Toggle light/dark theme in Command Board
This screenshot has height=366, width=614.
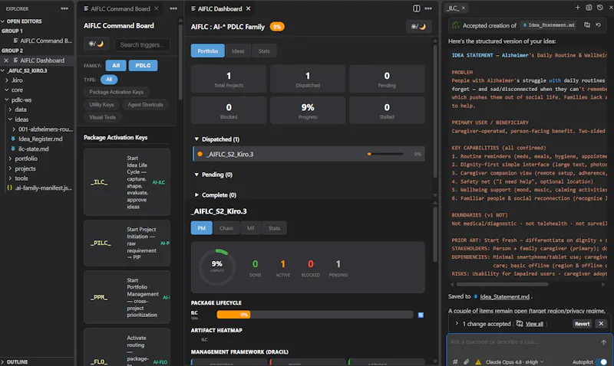[96, 44]
